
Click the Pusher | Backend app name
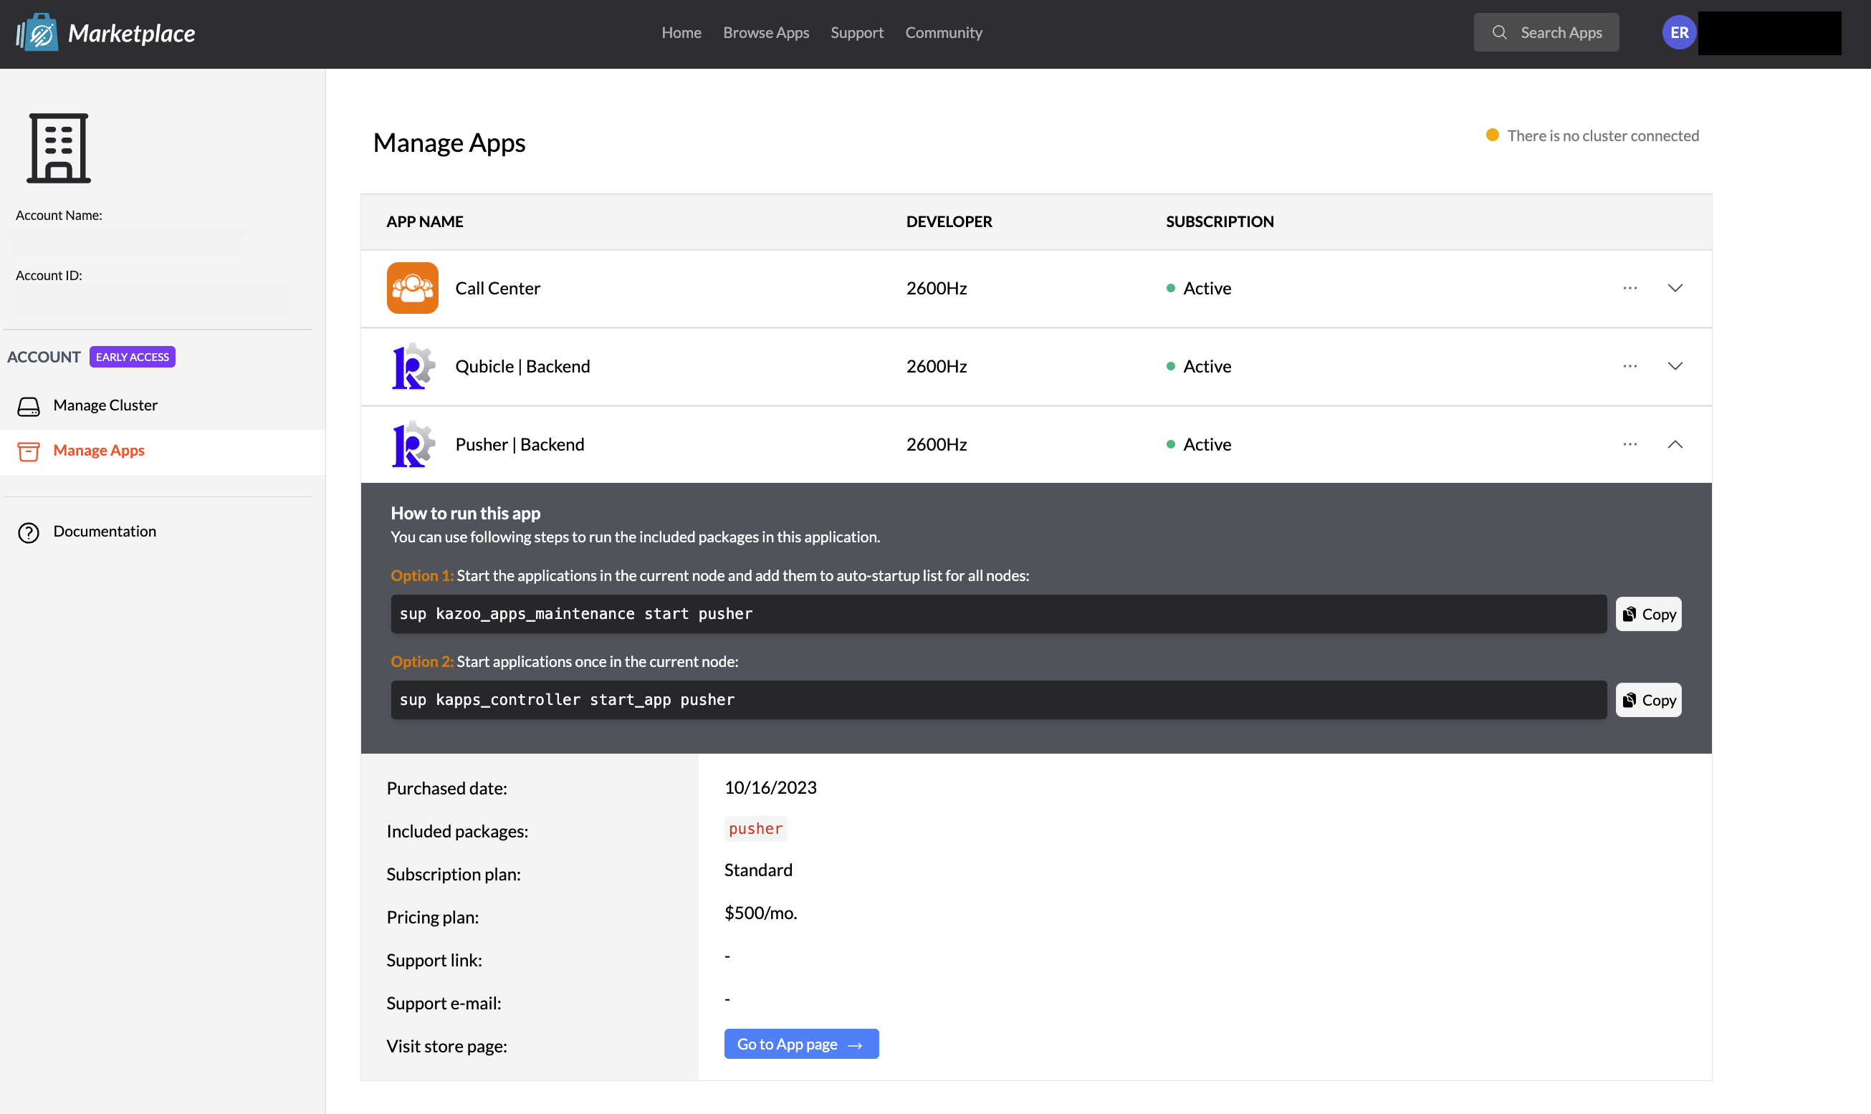520,444
